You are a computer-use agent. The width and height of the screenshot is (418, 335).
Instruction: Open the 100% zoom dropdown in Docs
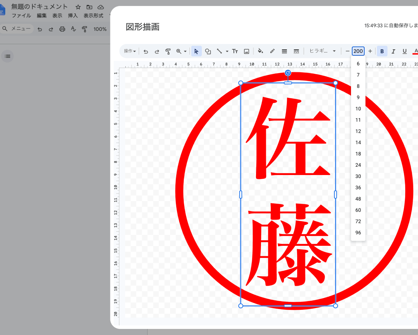(100, 29)
